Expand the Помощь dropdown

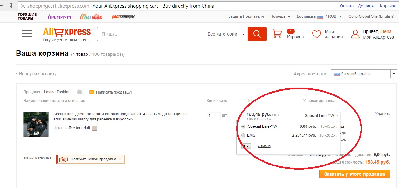280,16
